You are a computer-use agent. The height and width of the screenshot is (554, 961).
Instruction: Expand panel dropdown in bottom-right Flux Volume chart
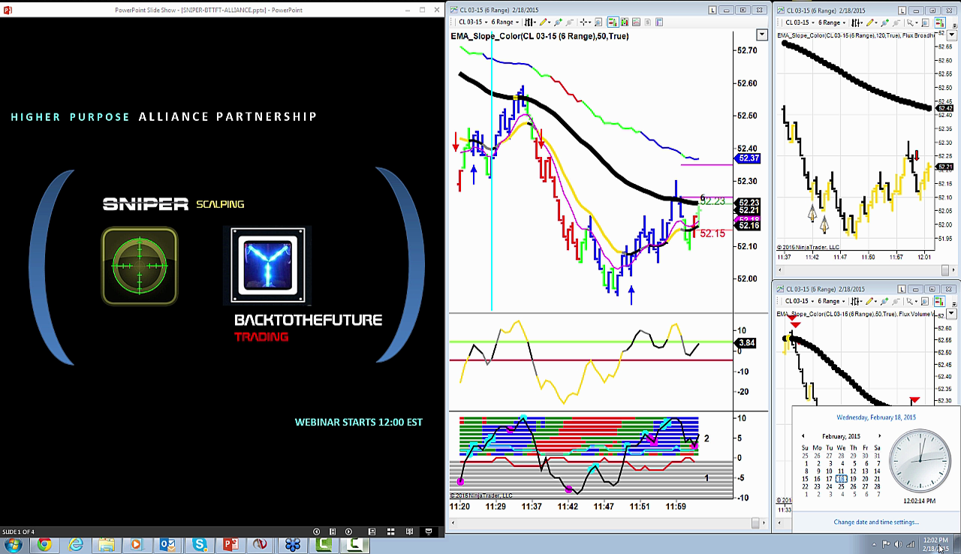pyautogui.click(x=953, y=313)
